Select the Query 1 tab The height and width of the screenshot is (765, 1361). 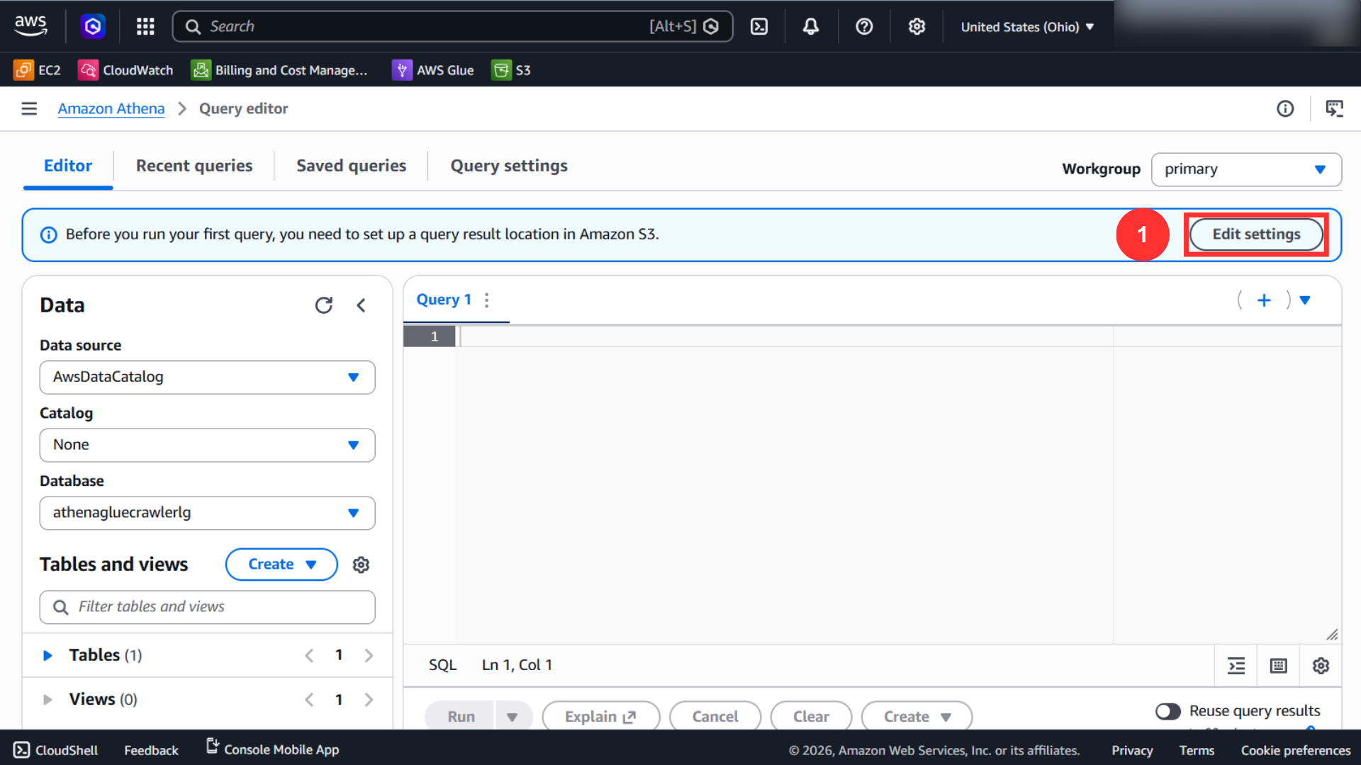click(x=444, y=300)
